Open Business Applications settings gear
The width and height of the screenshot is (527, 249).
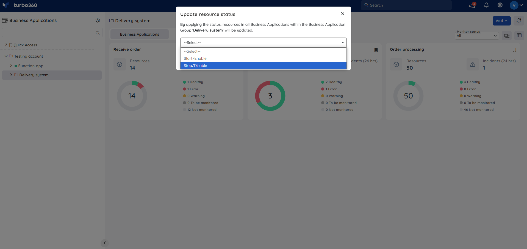tap(98, 20)
